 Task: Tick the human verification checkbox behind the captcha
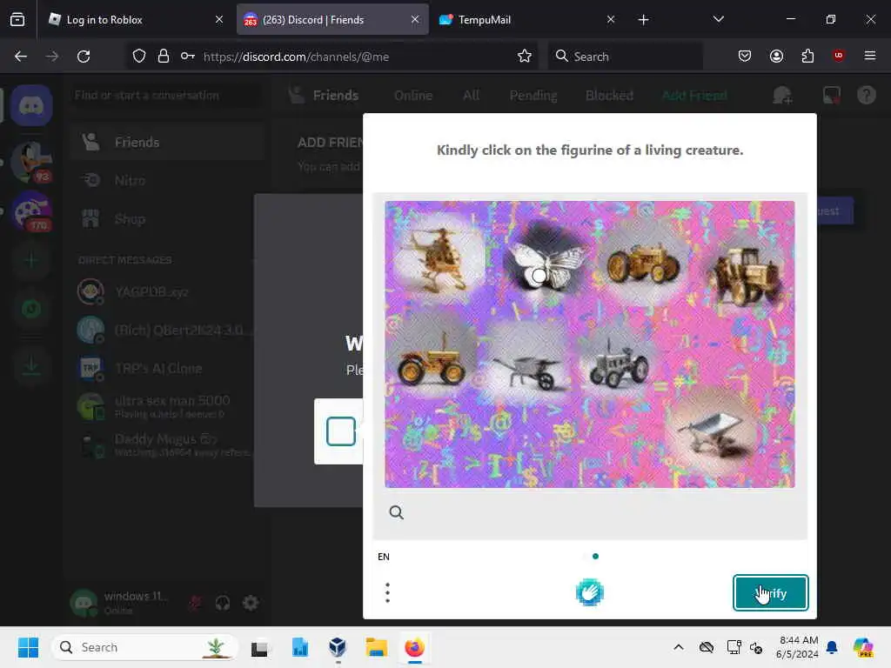point(341,431)
